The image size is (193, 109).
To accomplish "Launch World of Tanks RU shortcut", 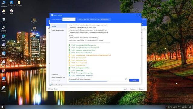I will (4, 29).
